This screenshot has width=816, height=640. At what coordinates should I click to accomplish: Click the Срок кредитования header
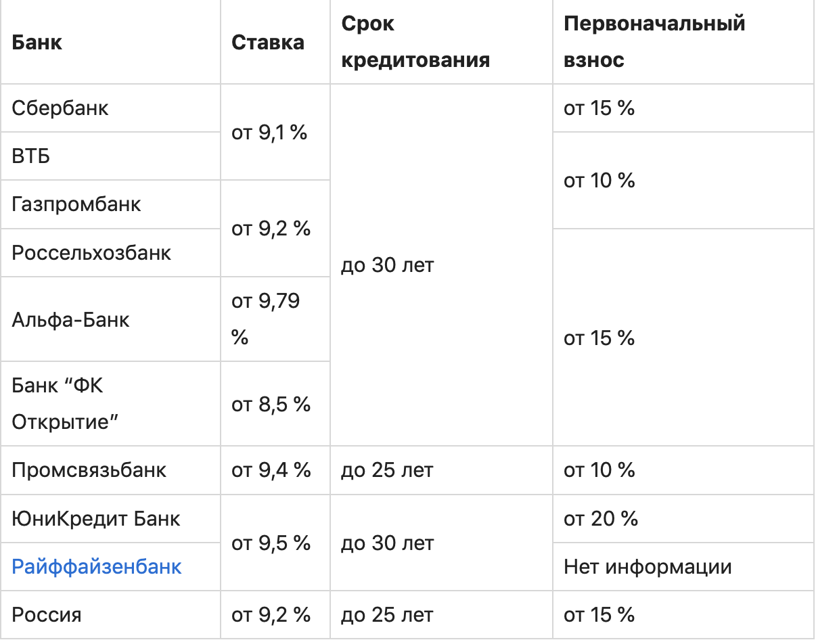(415, 42)
